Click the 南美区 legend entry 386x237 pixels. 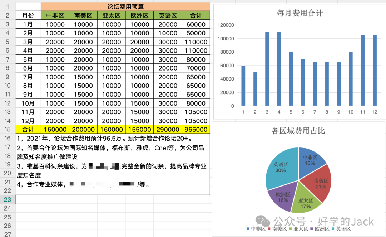tap(277, 229)
